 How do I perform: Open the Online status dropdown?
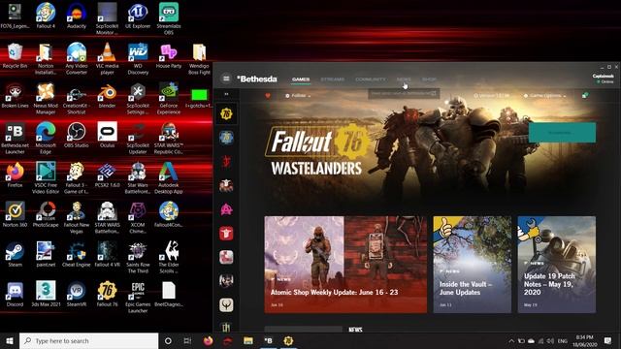[605, 81]
